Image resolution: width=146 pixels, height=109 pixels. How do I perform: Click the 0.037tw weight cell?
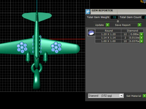point(134,41)
